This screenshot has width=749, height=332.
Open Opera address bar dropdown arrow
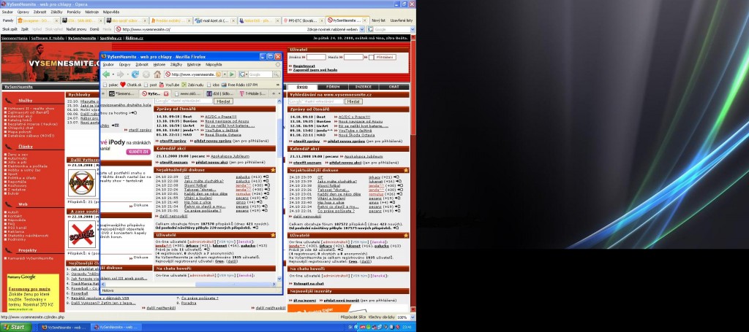pyautogui.click(x=362, y=29)
